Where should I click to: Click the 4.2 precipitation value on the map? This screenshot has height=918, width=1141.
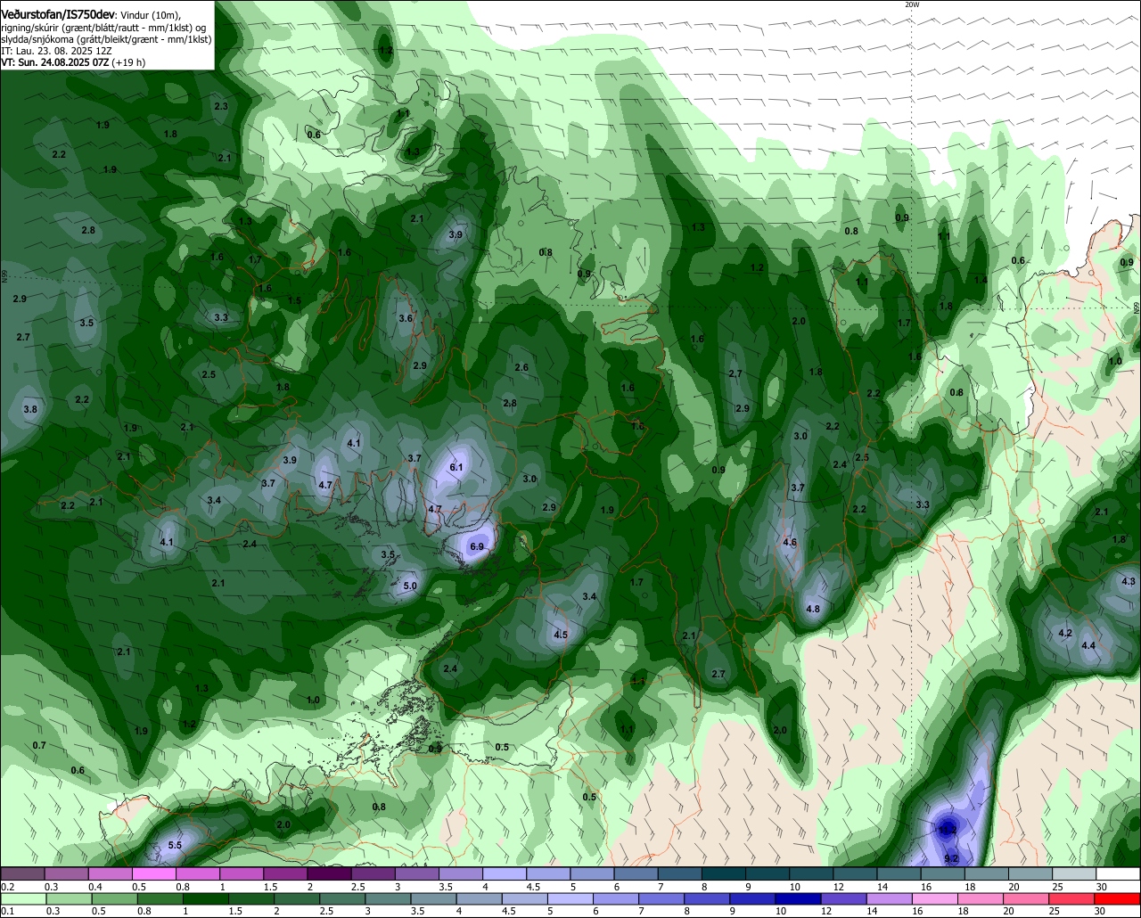point(1064,633)
